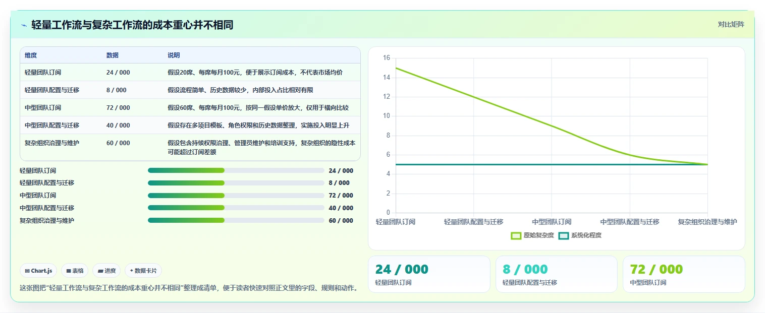Select the 数据卡片 tag chip
This screenshot has width=765, height=313.
tap(143, 271)
